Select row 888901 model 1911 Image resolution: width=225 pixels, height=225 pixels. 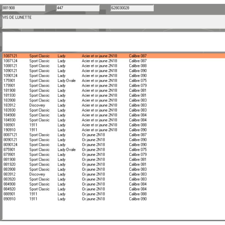click(x=114, y=194)
